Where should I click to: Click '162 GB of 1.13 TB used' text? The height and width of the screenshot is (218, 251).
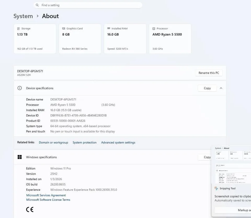pyautogui.click(x=30, y=49)
